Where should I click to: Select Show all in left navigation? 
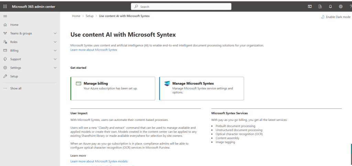[x=15, y=88]
